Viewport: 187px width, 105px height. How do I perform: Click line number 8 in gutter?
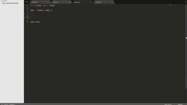point(27,22)
